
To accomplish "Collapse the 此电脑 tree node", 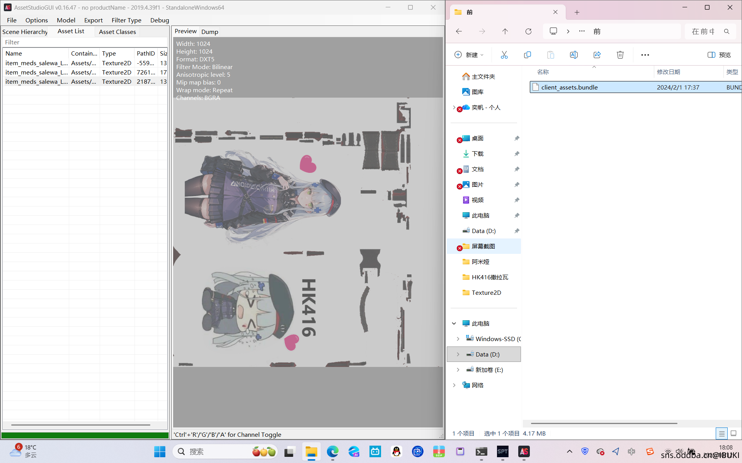I will click(x=454, y=323).
